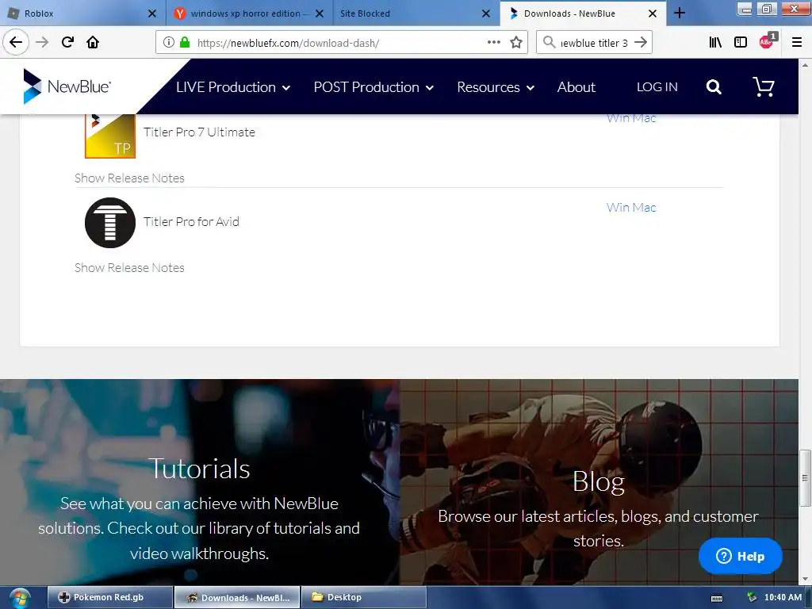Toggle the sidebar view icon
The width and height of the screenshot is (812, 609).
pos(741,42)
